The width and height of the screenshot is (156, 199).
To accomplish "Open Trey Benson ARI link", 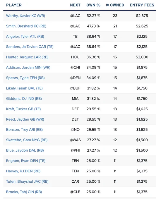I will pyautogui.click(x=24, y=130).
